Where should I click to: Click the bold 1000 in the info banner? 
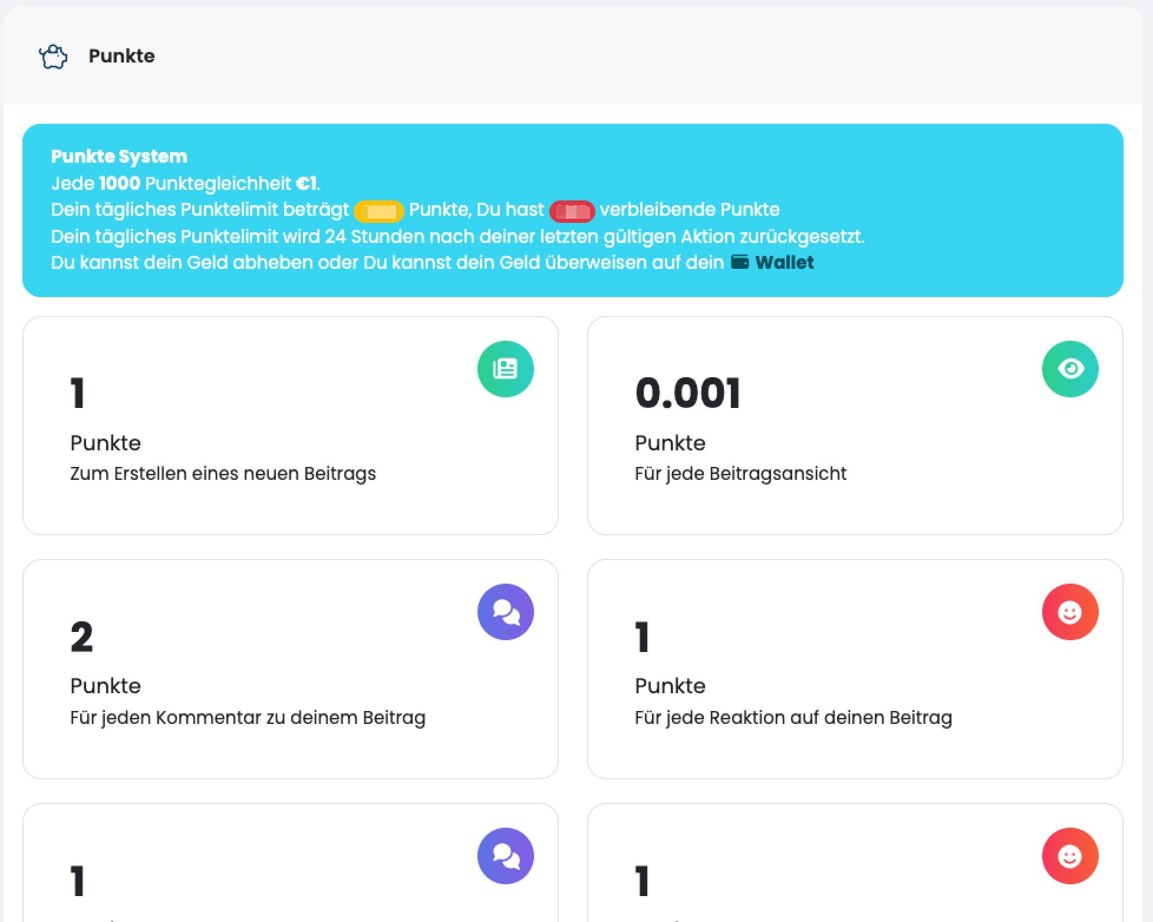120,183
